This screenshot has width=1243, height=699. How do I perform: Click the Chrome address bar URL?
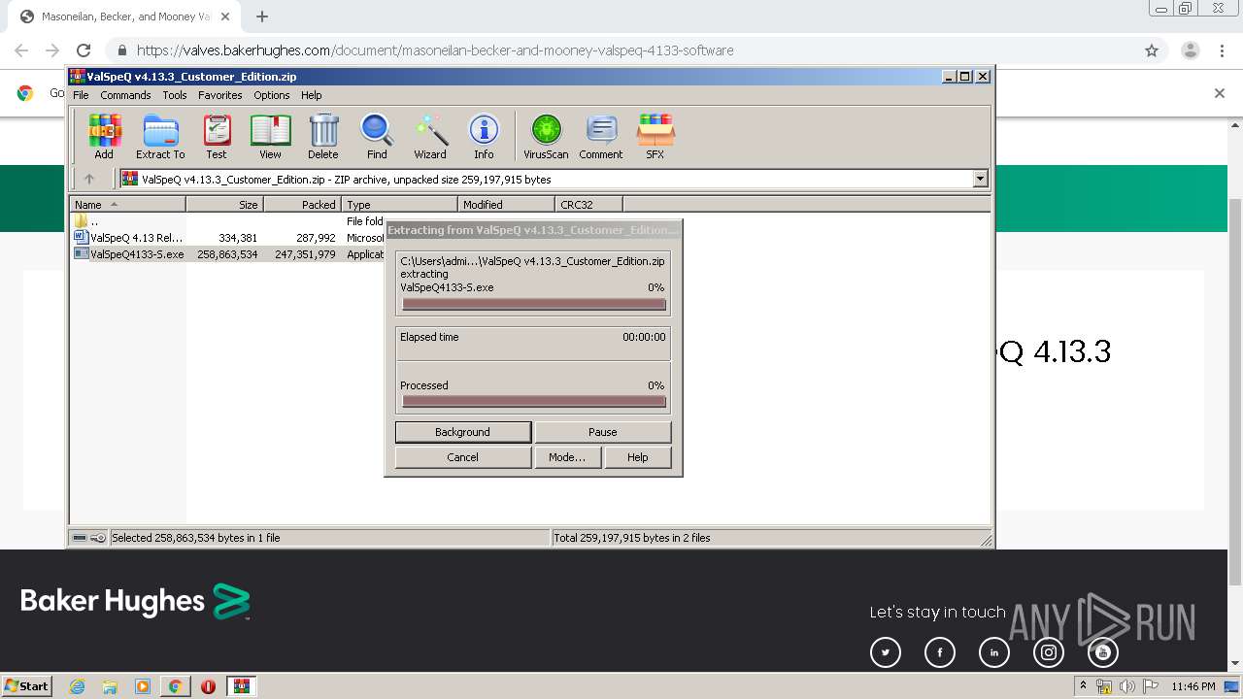click(435, 50)
